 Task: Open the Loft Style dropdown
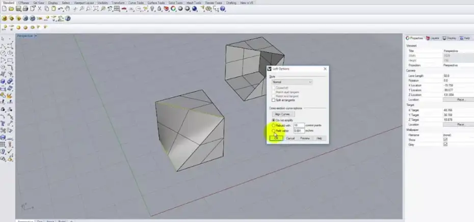(x=292, y=82)
